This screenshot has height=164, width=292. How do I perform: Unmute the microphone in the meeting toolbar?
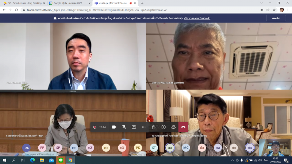pos(124,127)
